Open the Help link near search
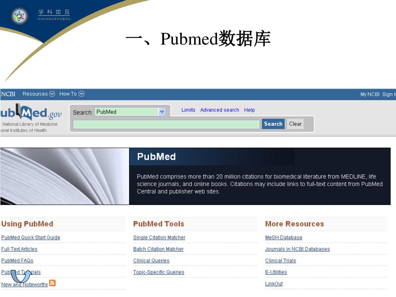 [249, 110]
